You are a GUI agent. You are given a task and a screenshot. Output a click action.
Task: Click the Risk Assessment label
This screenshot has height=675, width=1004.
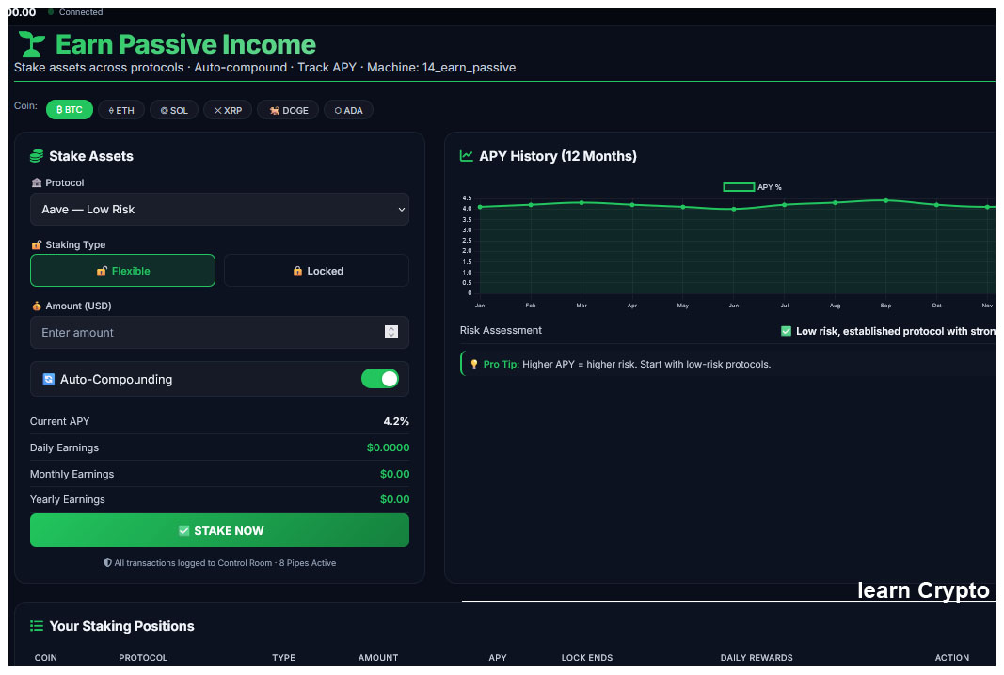click(x=501, y=330)
